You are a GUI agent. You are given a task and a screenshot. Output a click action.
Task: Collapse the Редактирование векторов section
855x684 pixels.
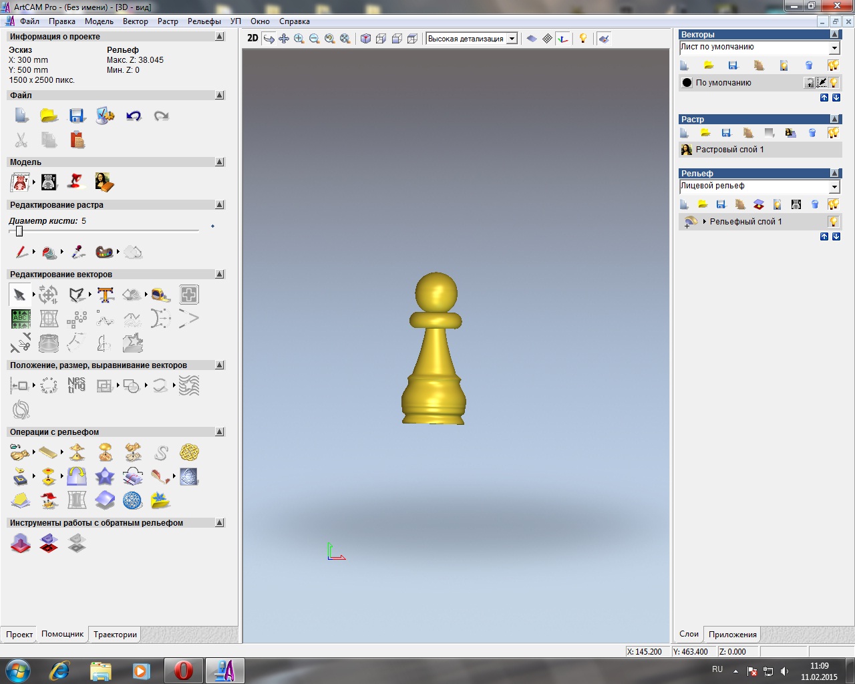[x=220, y=275]
